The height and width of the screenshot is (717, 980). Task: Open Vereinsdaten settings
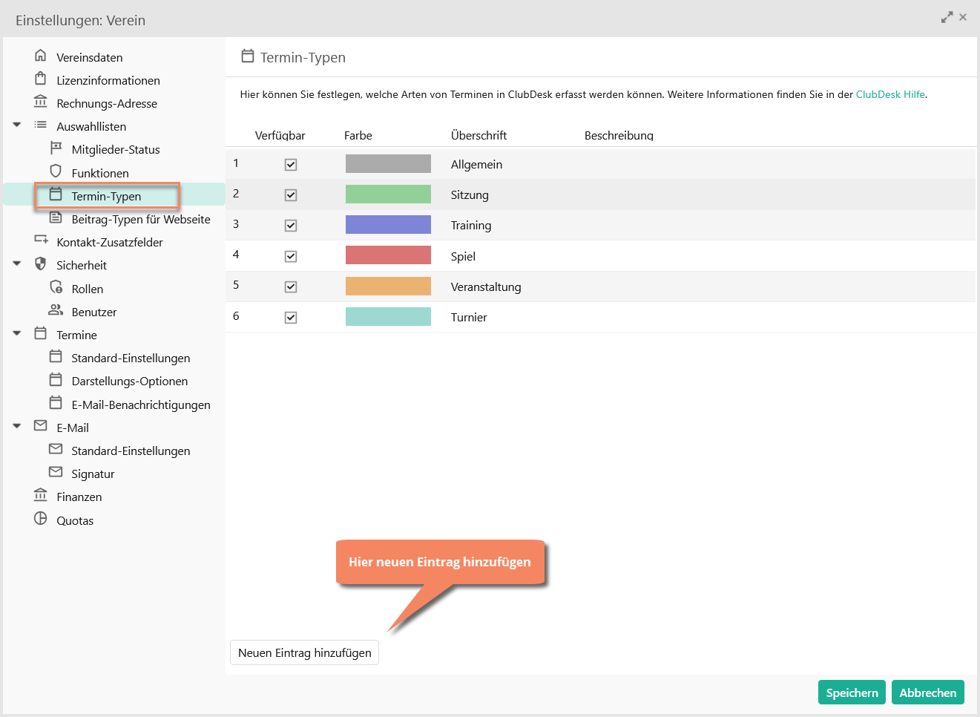point(90,57)
